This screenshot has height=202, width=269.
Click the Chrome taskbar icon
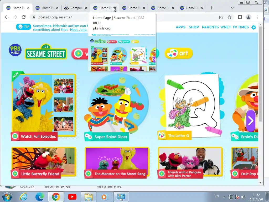tap(56, 197)
